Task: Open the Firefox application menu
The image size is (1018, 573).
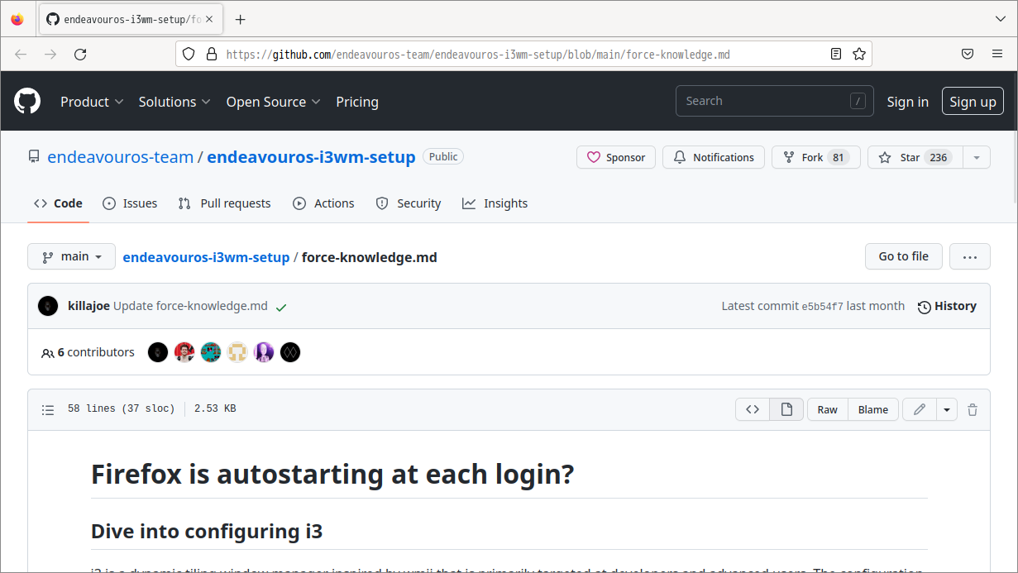Action: (x=997, y=54)
